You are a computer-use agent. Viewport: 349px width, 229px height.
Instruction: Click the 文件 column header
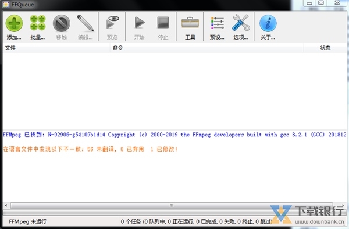coord(56,48)
